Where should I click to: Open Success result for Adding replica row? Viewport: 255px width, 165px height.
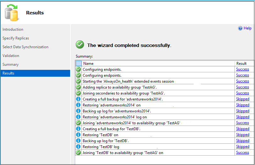pyautogui.click(x=242, y=87)
